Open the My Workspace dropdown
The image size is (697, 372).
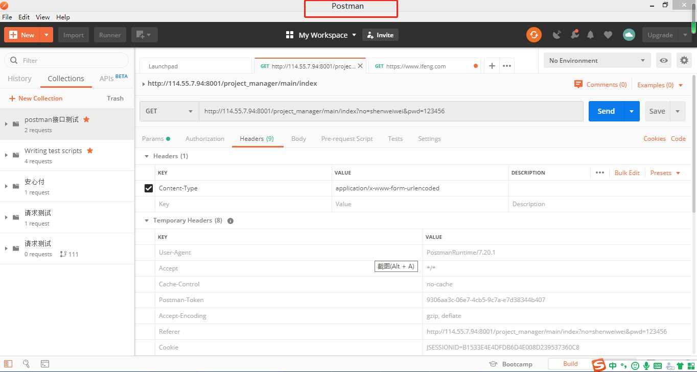(x=320, y=35)
